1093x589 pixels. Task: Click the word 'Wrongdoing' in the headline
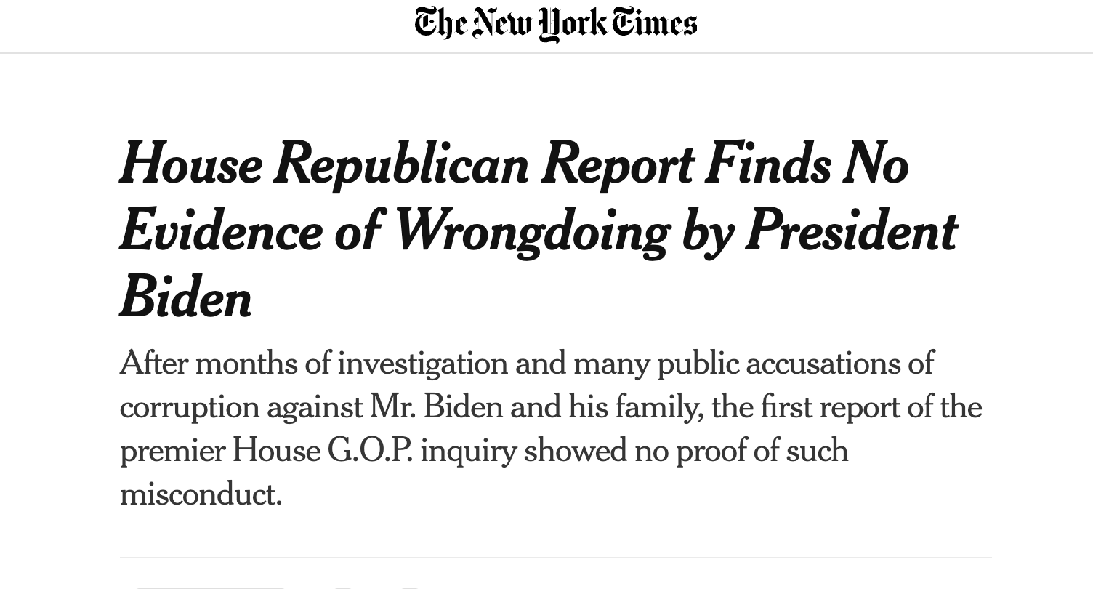531,231
